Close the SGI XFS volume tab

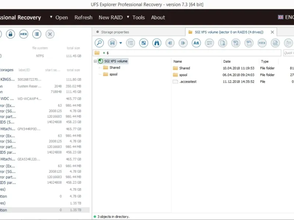[272, 32]
